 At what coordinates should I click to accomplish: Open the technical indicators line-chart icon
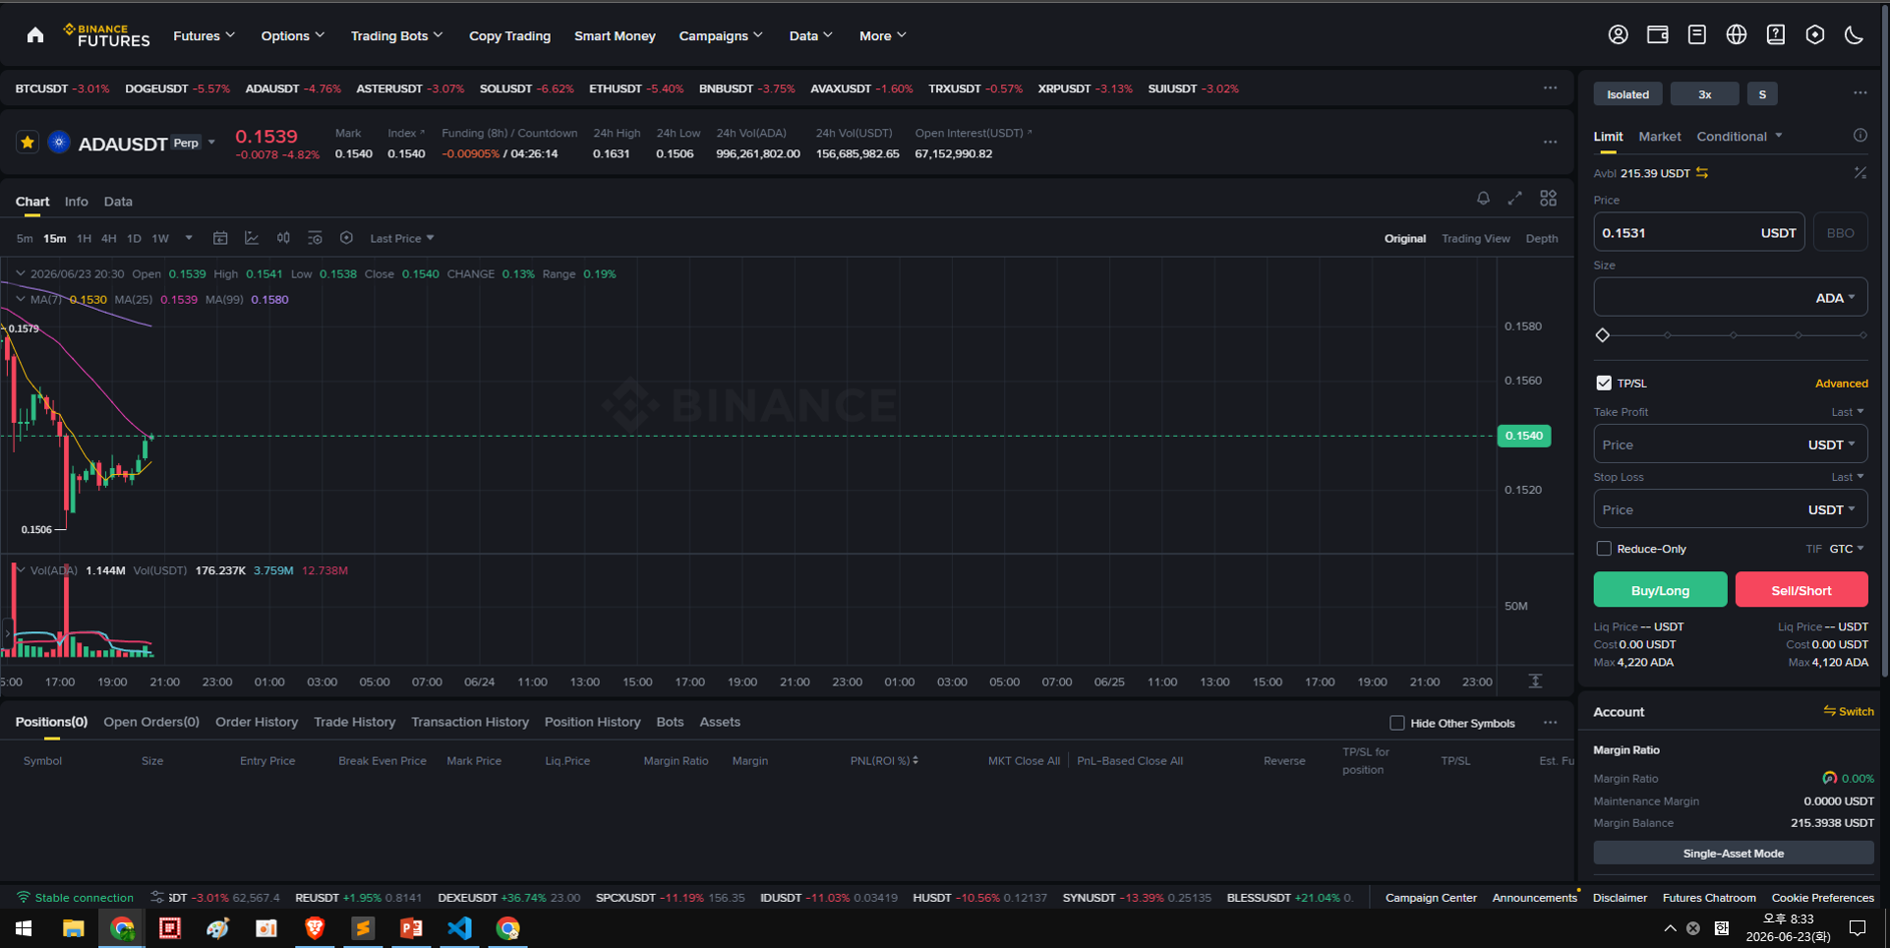click(x=252, y=238)
